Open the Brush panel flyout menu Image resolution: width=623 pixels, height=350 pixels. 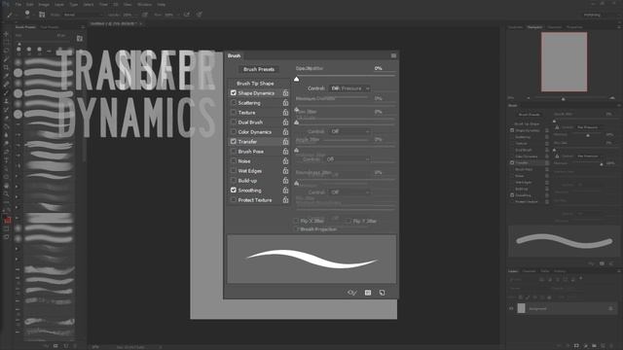pyautogui.click(x=393, y=55)
